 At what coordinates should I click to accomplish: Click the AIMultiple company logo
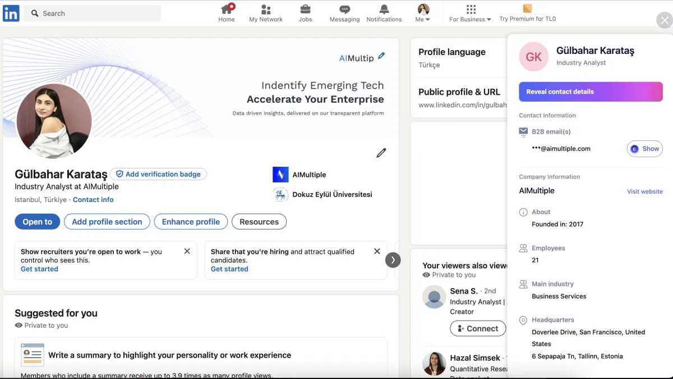pyautogui.click(x=280, y=175)
